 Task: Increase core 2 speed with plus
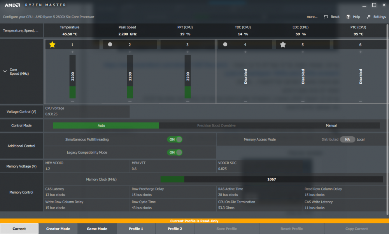click(130, 52)
